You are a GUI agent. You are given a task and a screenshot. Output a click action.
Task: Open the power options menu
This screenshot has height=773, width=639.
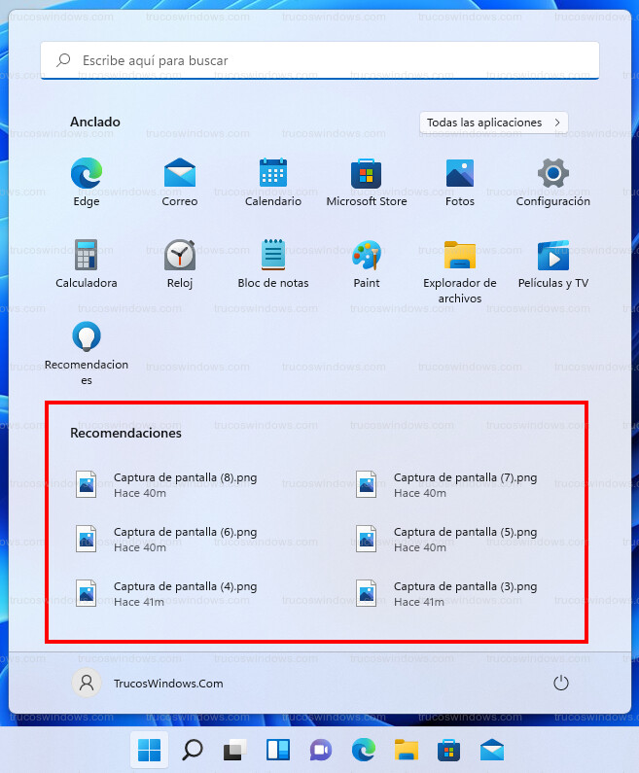point(560,683)
